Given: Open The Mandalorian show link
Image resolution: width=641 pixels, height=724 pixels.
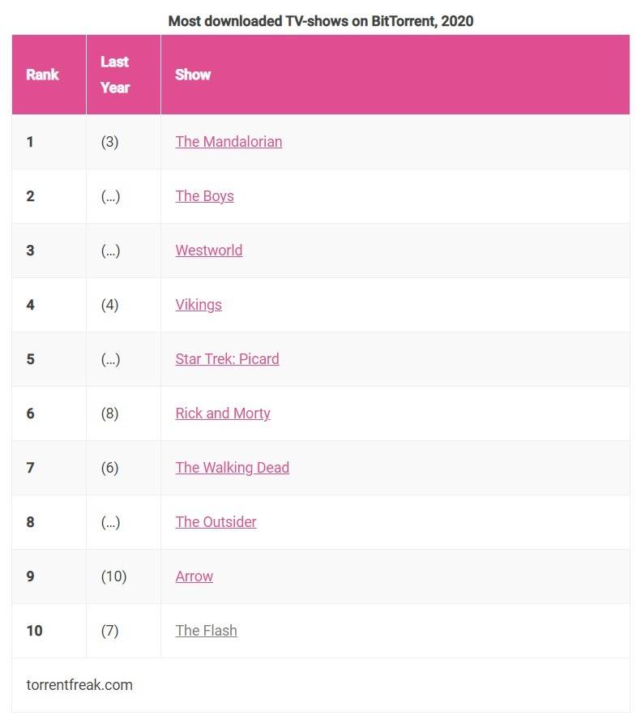Looking at the screenshot, I should pos(229,142).
